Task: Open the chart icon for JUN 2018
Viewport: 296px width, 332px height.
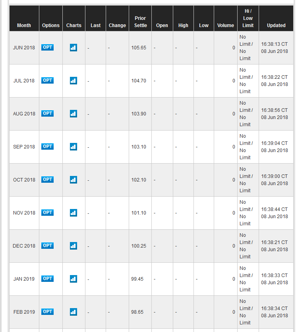Action: (74, 47)
